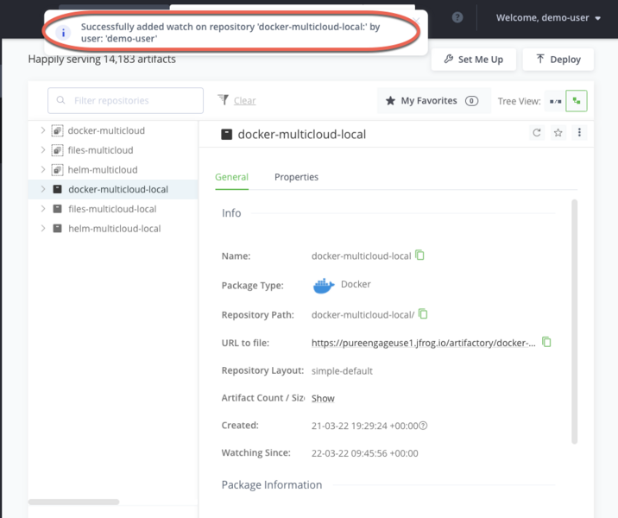
Task: Open the three-dot actions menu
Action: point(579,132)
